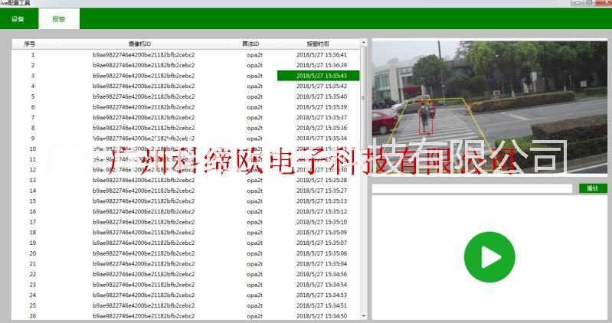Click sequence number 13 in the list
This screenshot has height=323, width=612.
(x=33, y=180)
